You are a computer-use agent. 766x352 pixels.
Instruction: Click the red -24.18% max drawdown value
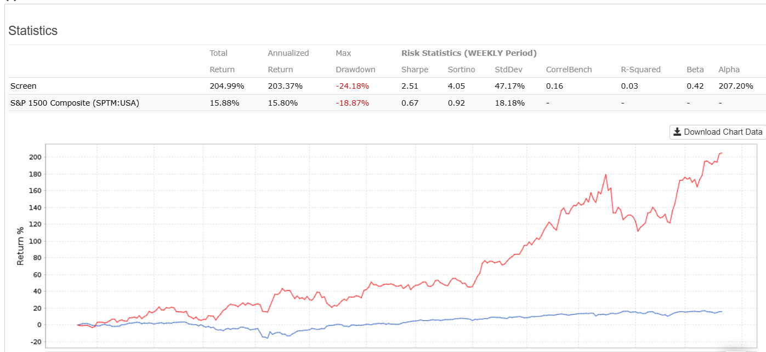pyautogui.click(x=352, y=86)
